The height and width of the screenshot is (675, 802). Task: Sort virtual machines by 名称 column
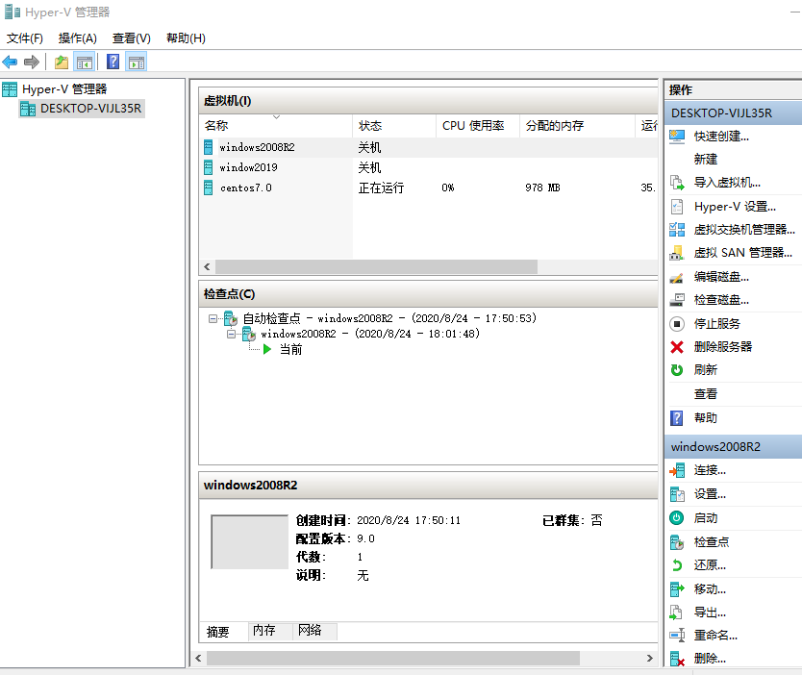click(276, 126)
